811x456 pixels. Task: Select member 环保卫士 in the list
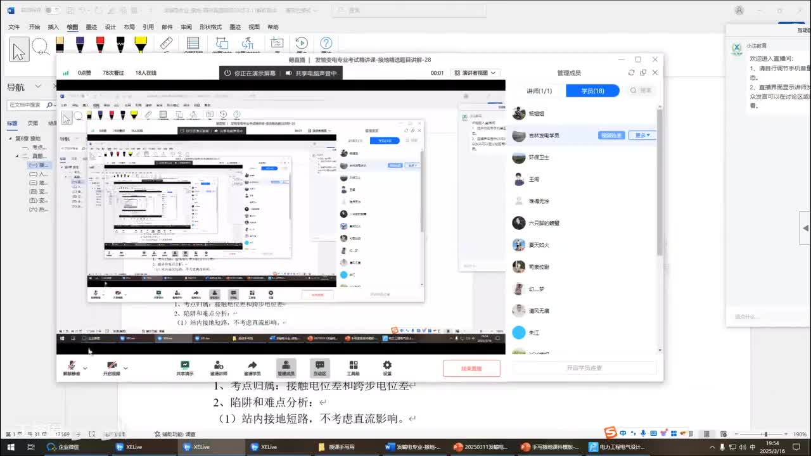click(584, 157)
